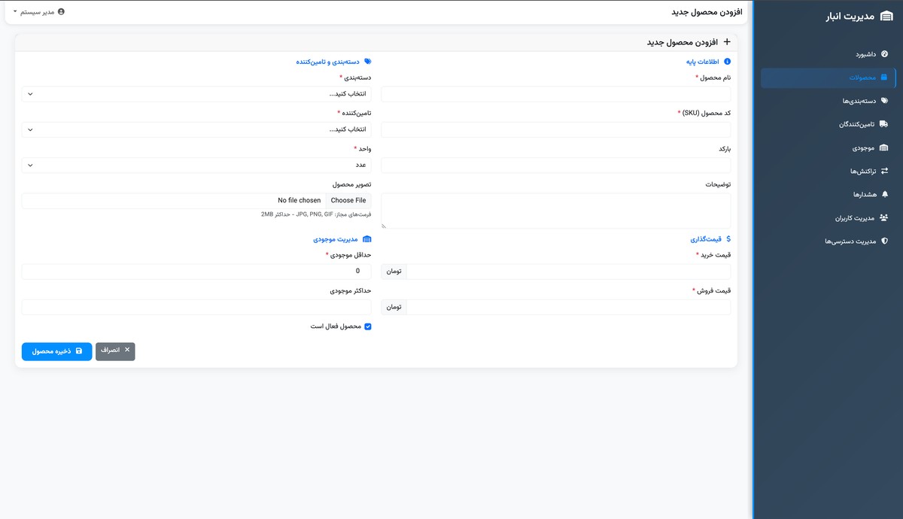
Task: Click the Inventory warehouse icon in sidebar
Action: (x=884, y=148)
